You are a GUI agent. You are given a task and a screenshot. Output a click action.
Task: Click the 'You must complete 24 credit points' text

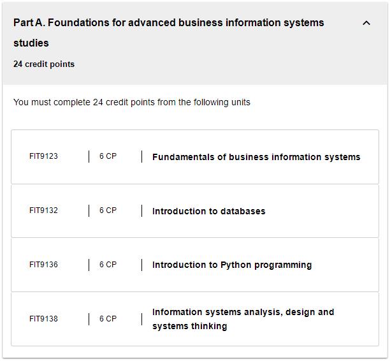pos(132,102)
